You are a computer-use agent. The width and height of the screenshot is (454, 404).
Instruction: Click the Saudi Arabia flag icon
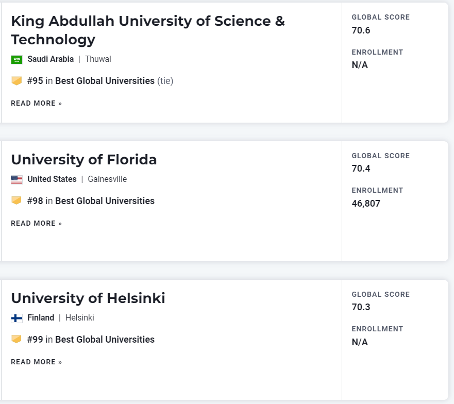pos(16,60)
